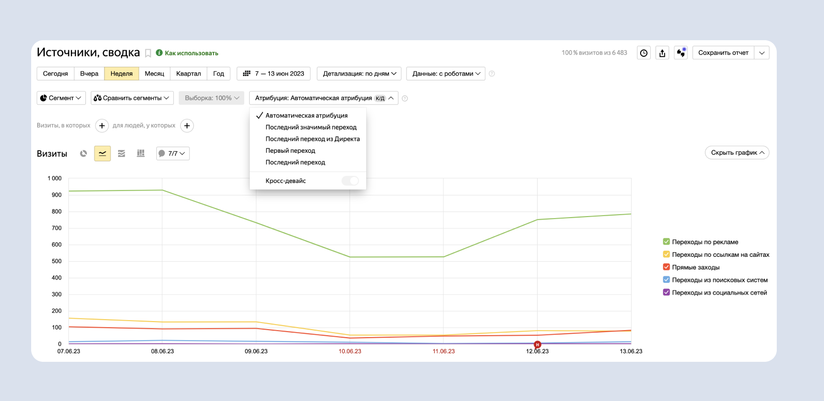
Task: Toggle the Кросс-девайс switch
Action: pyautogui.click(x=350, y=181)
